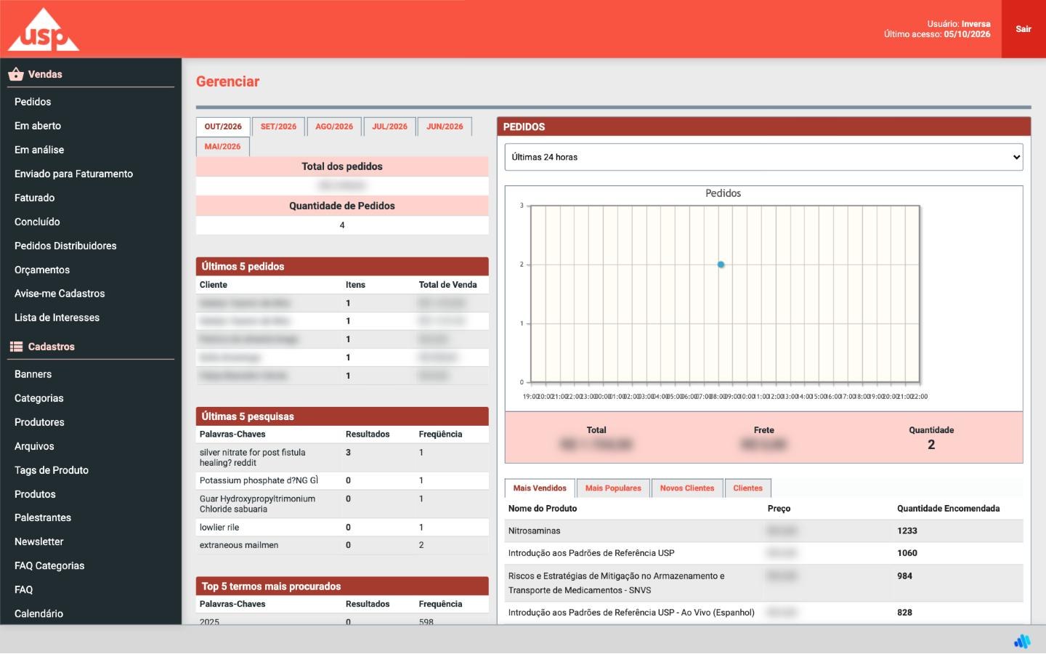This screenshot has height=654, width=1046.
Task: Open Concluído in the sidebar
Action: (37, 222)
